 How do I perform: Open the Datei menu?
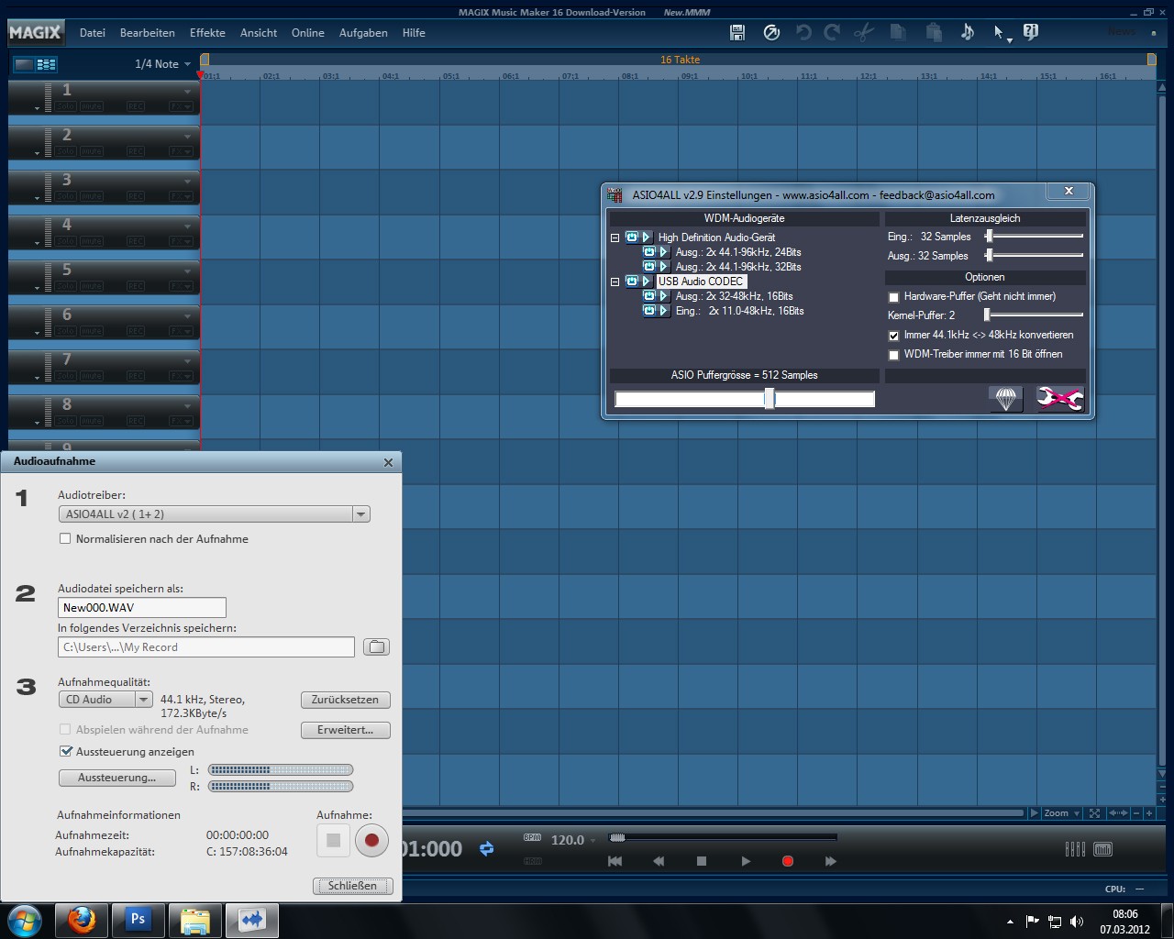point(93,32)
